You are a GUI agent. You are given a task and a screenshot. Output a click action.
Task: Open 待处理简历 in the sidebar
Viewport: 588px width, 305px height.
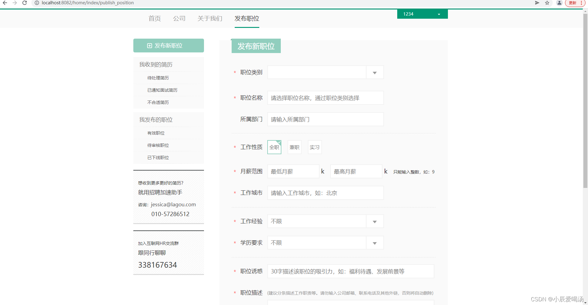coord(158,78)
